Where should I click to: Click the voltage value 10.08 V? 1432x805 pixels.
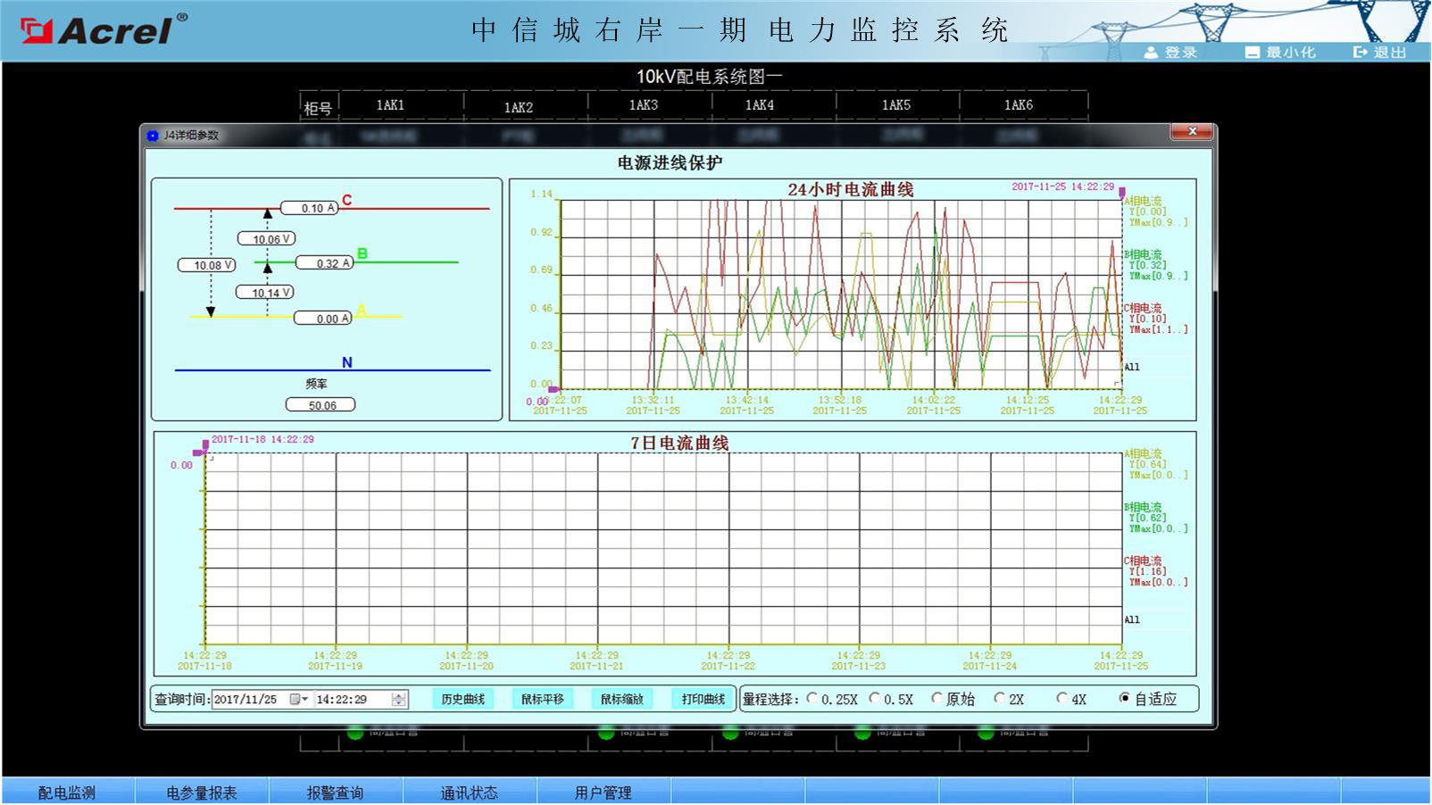tap(207, 265)
